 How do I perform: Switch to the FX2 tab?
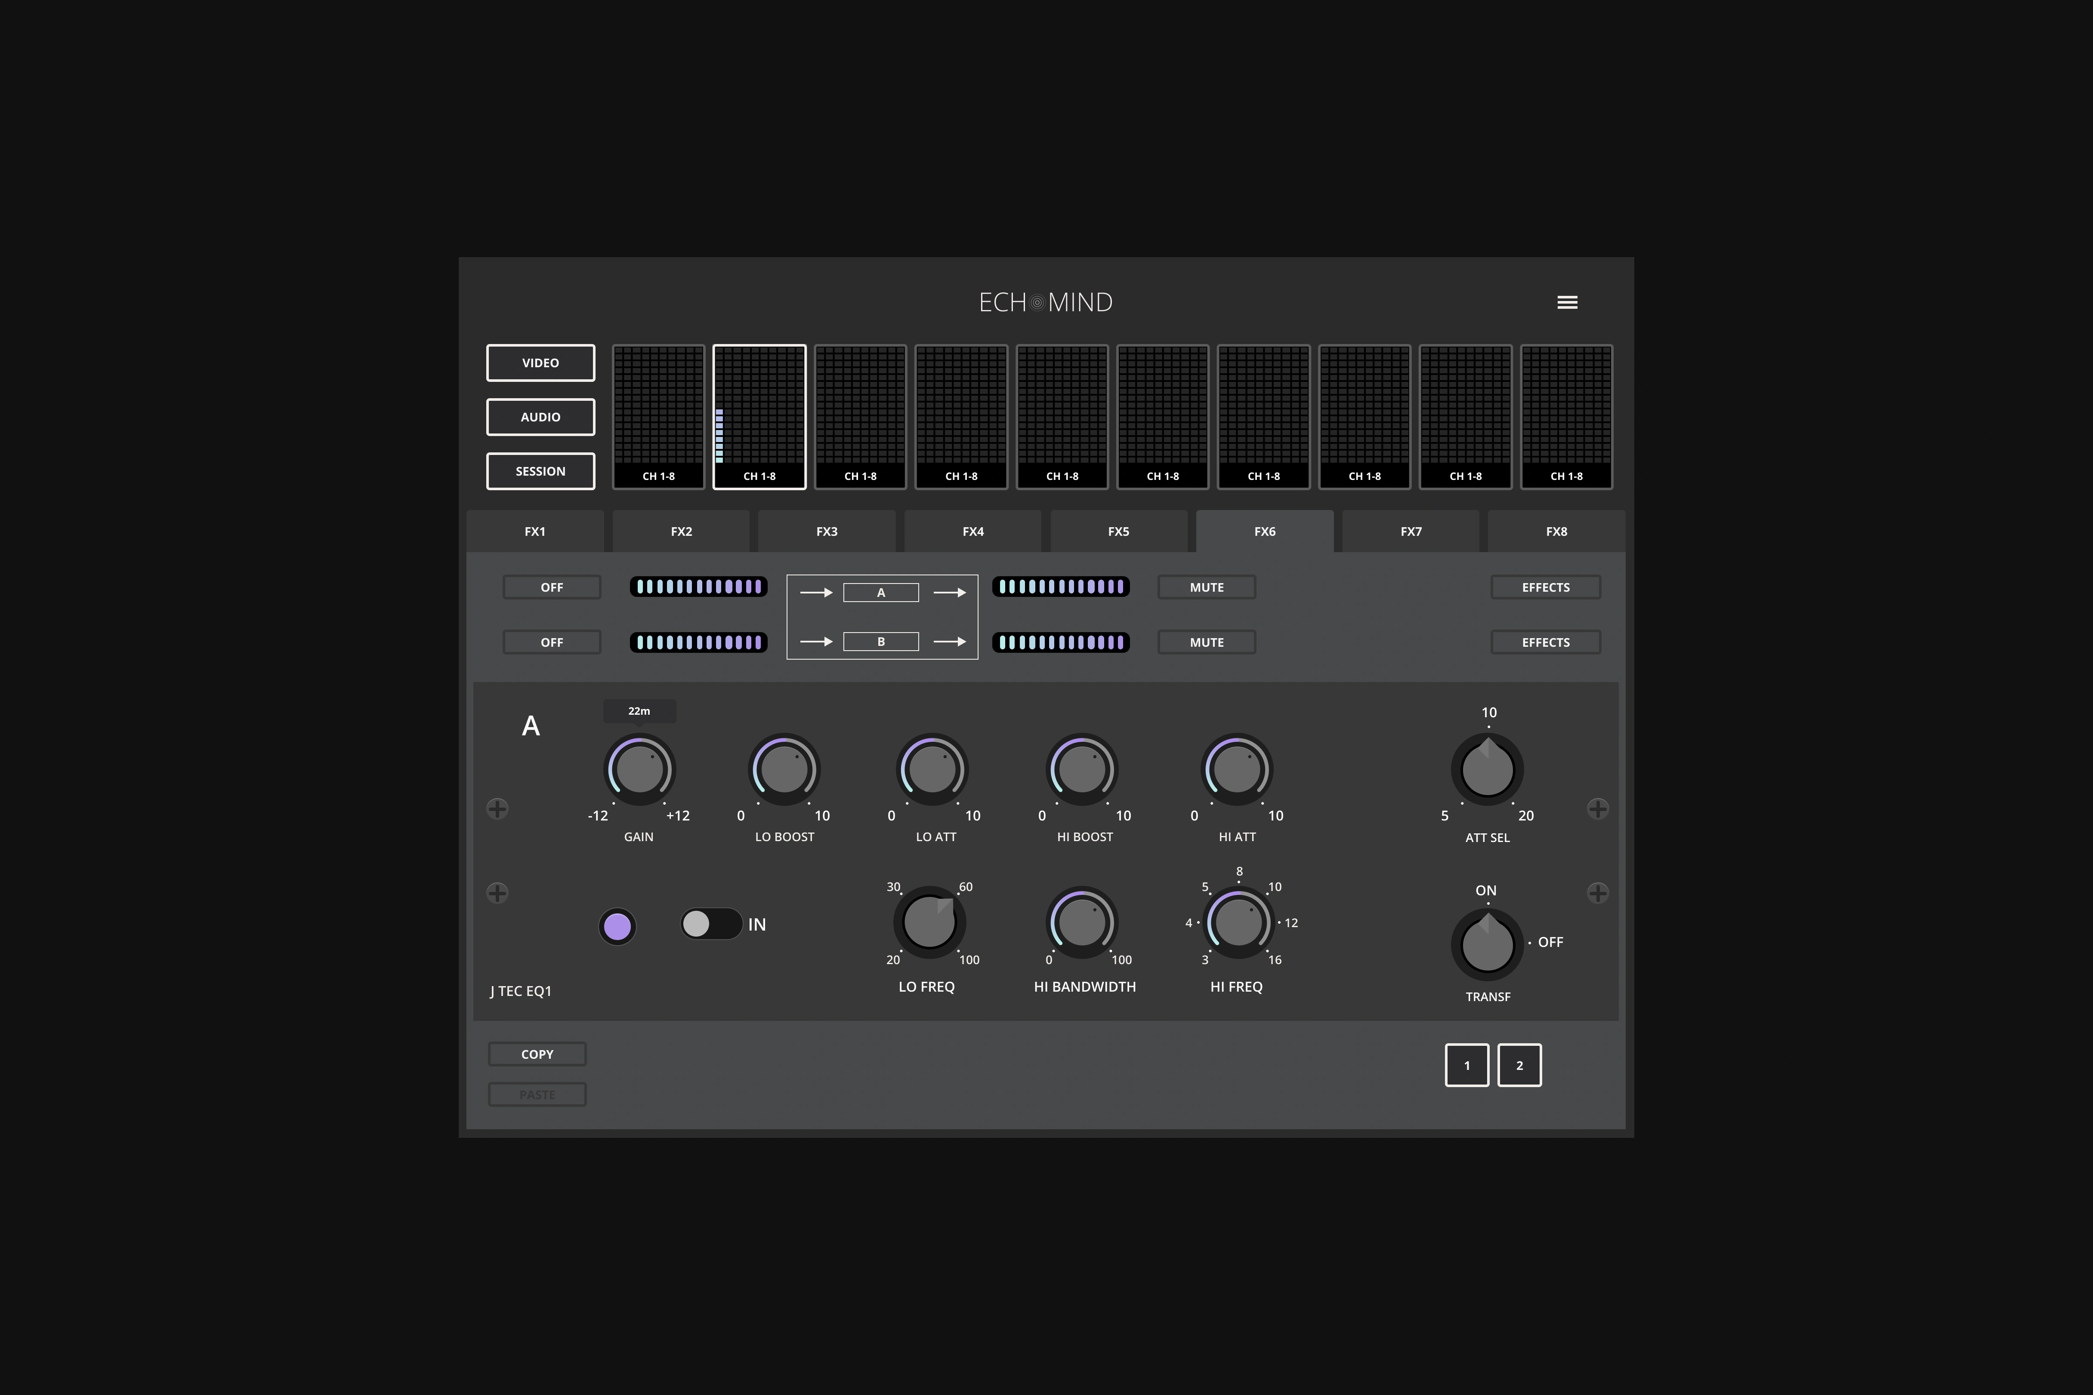(x=681, y=531)
